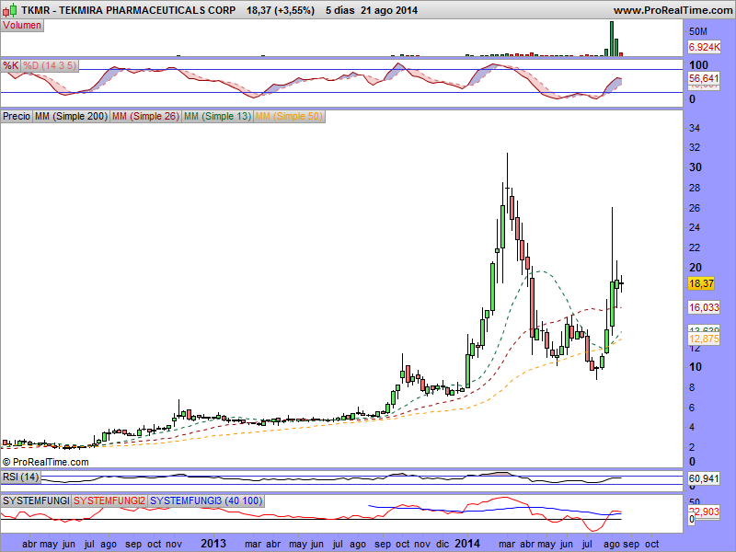Open the RSI (14) indicator label
736x552 pixels.
pyautogui.click(x=20, y=477)
